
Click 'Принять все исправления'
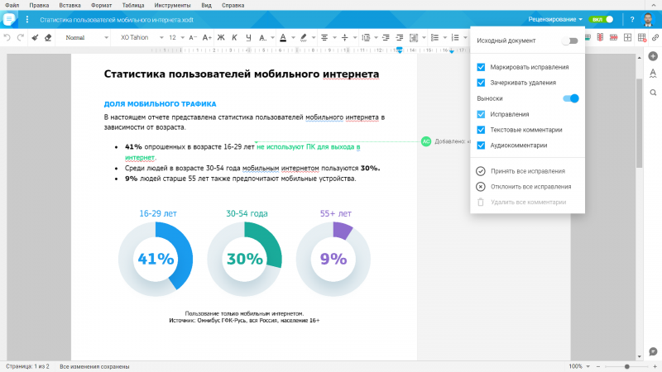[x=528, y=171]
